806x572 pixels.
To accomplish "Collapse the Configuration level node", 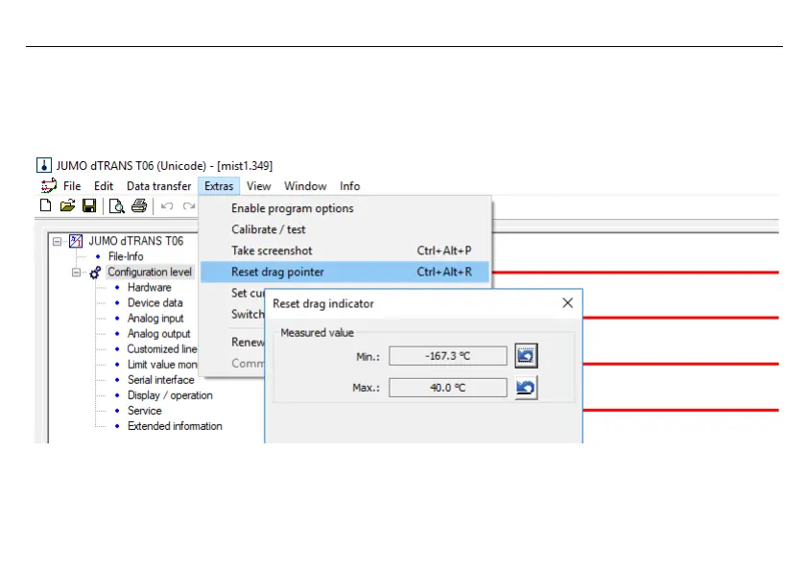I will click(x=76, y=273).
